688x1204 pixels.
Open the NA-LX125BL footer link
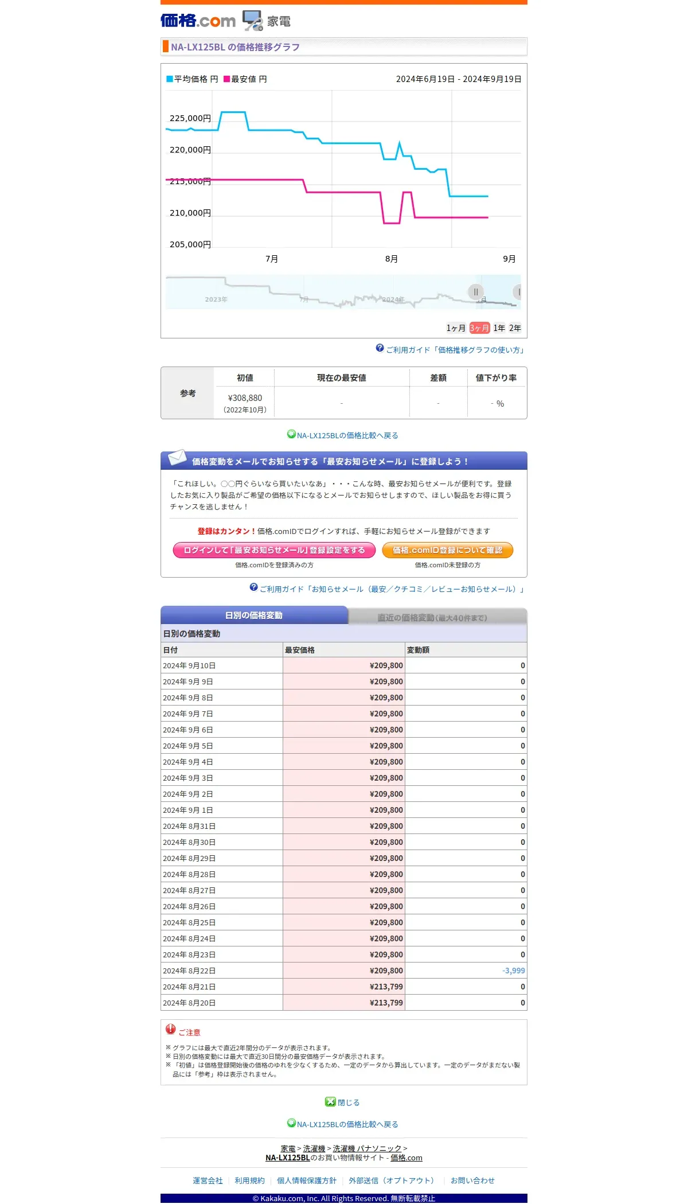point(287,1158)
